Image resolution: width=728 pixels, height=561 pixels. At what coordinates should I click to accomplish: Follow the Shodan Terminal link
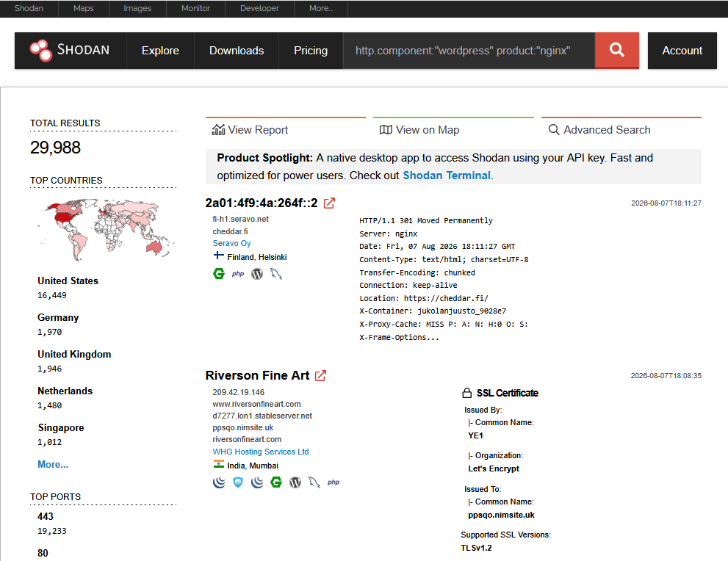[446, 175]
